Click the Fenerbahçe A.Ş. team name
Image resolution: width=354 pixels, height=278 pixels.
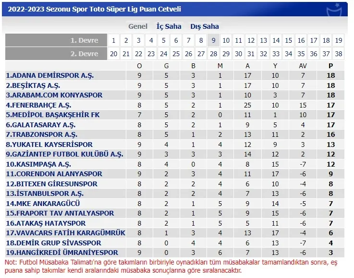point(41,105)
